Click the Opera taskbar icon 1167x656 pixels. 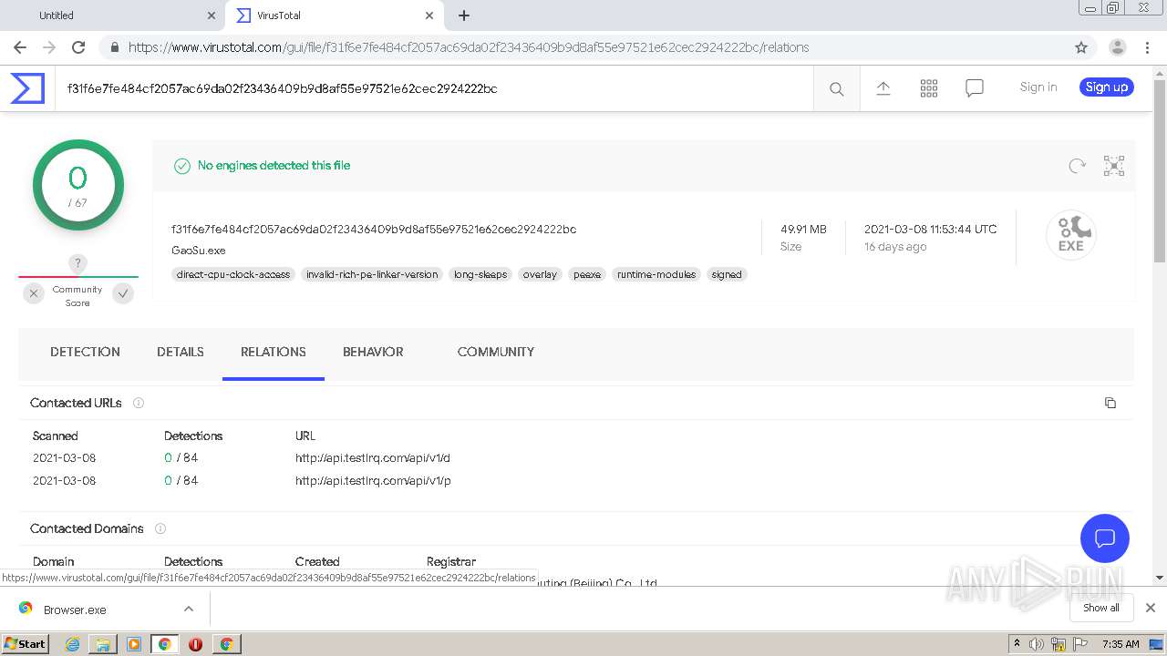[x=195, y=644]
